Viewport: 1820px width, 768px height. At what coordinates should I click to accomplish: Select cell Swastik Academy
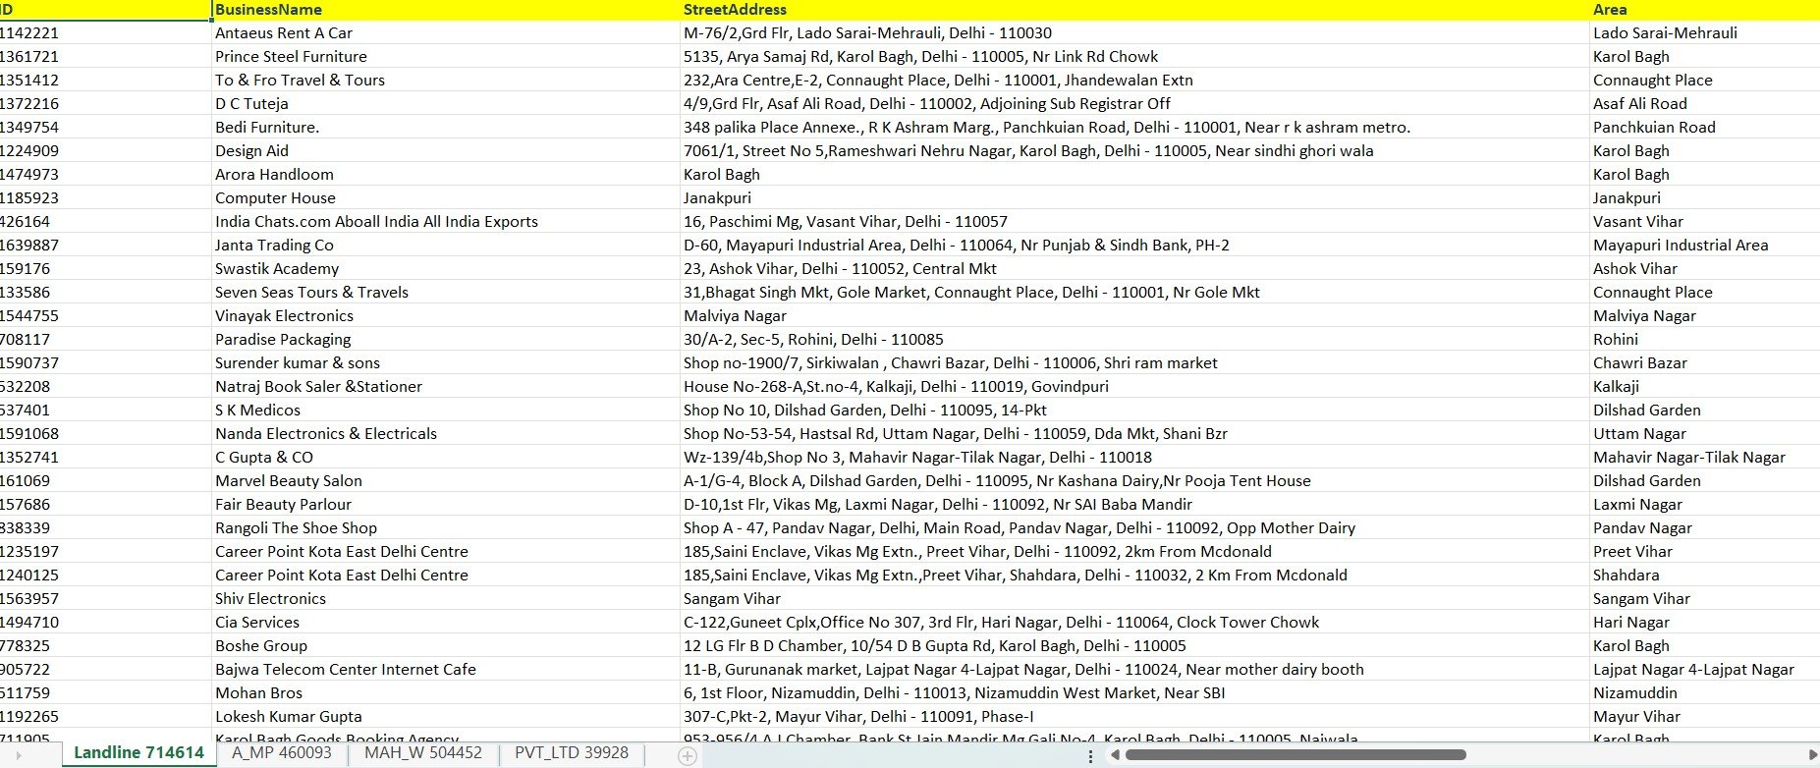tap(445, 268)
